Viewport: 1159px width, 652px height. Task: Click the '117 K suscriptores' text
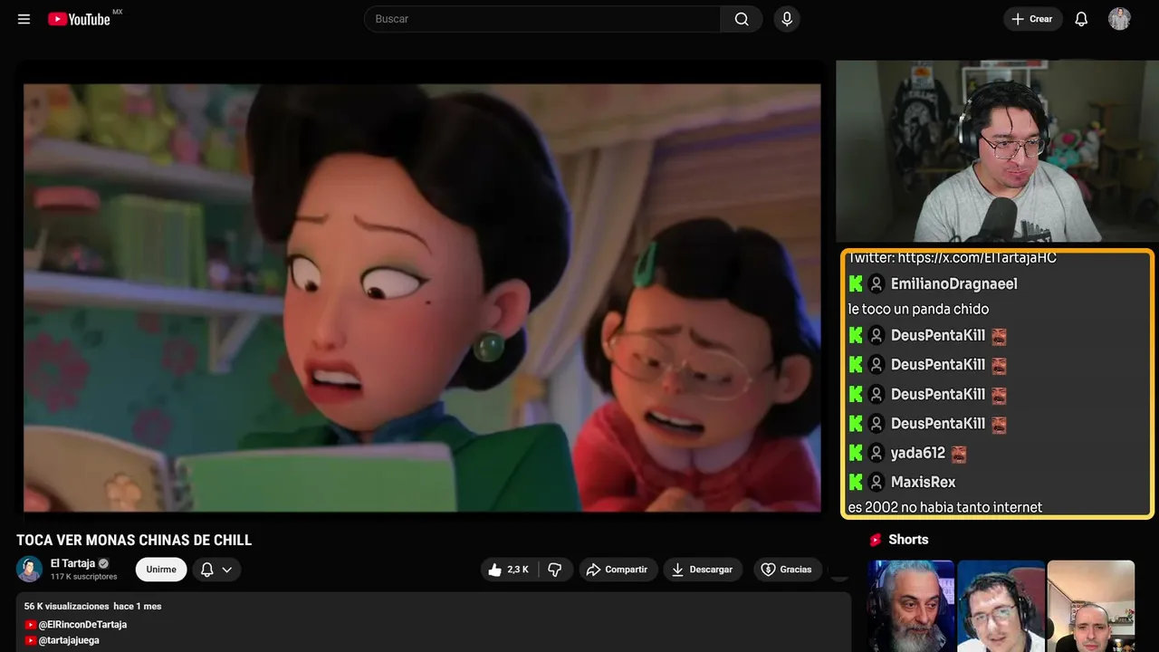click(84, 577)
